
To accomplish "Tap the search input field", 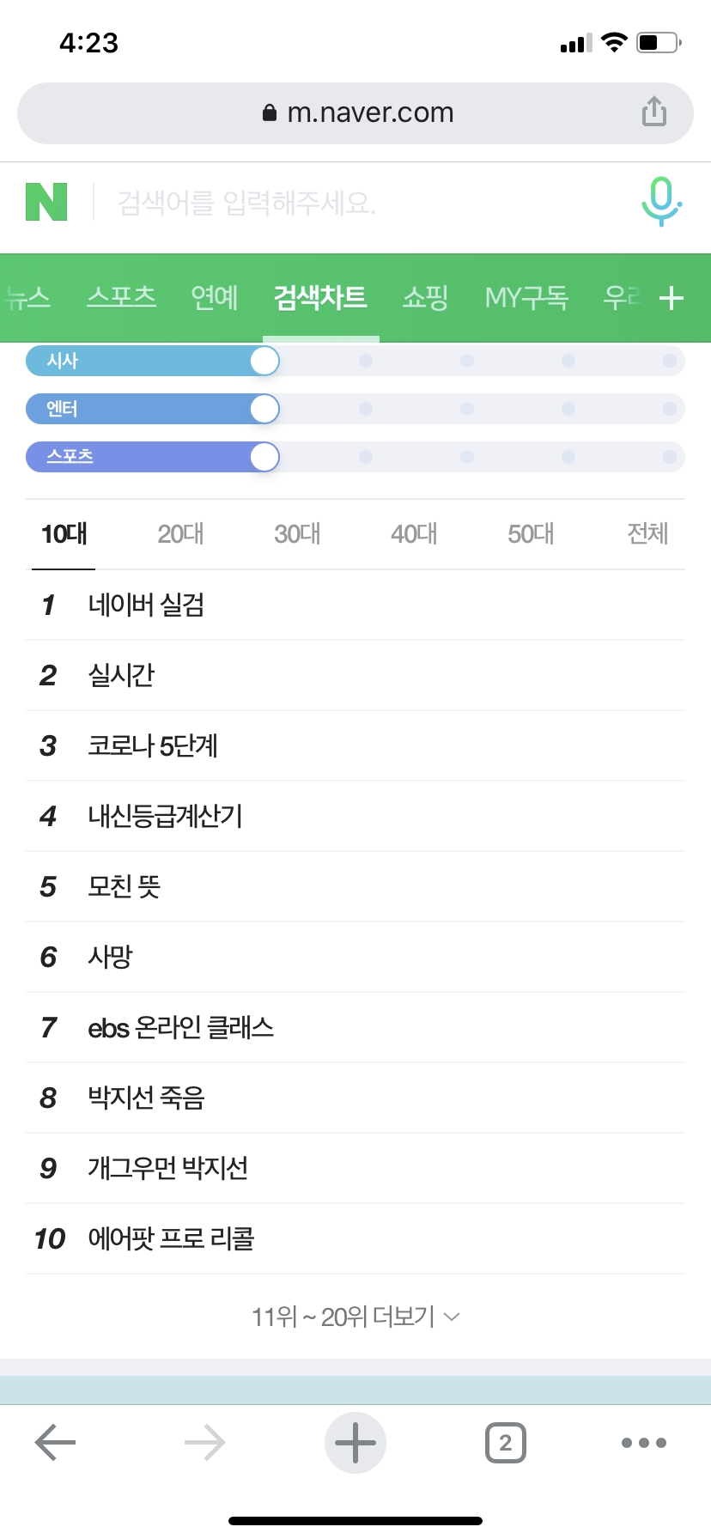I will [361, 204].
